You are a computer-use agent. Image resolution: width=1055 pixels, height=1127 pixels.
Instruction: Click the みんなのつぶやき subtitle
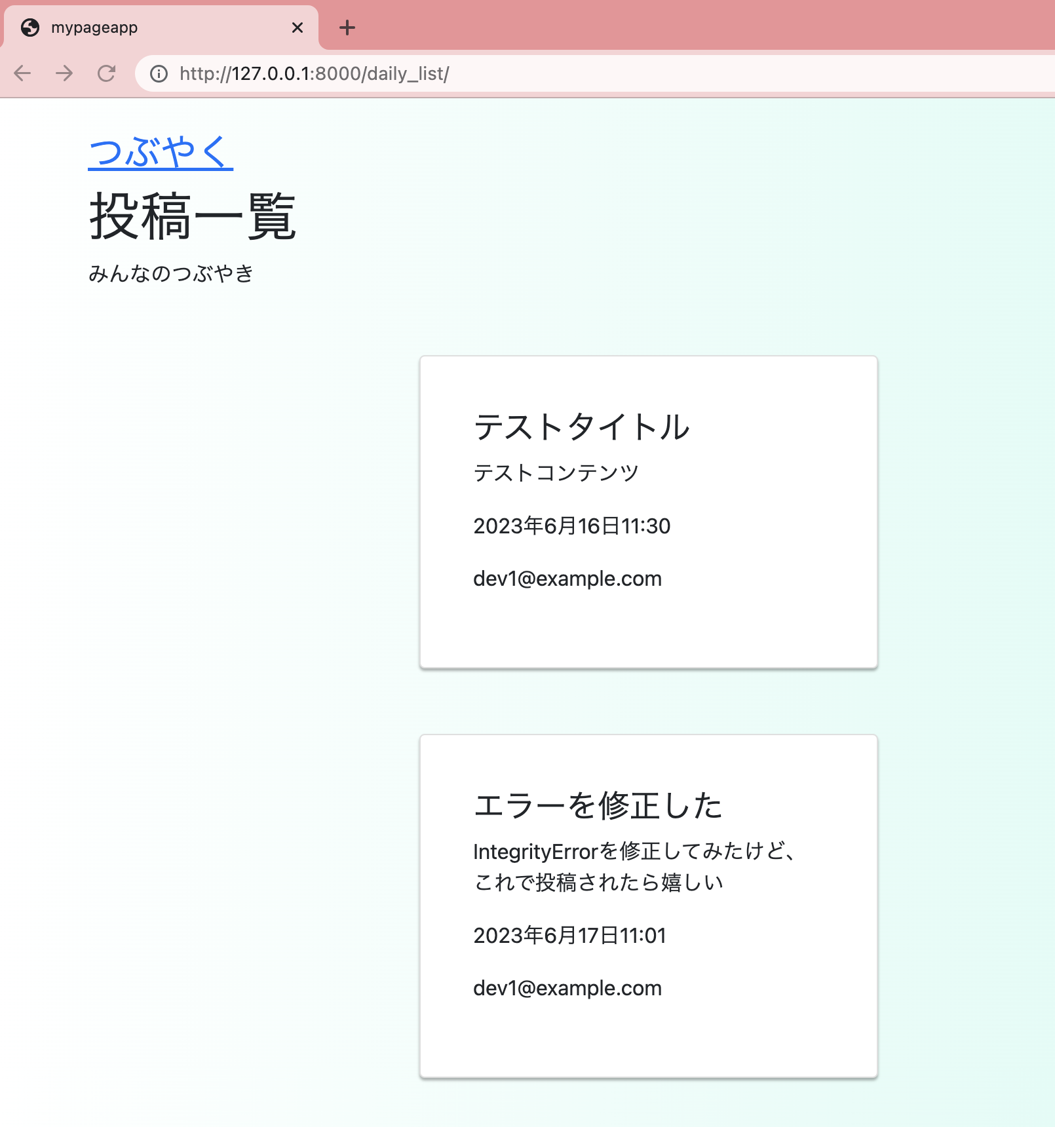point(171,273)
